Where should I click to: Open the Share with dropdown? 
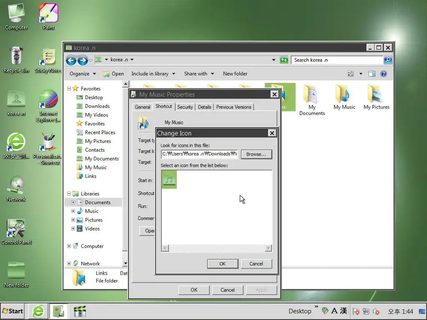[x=199, y=74]
